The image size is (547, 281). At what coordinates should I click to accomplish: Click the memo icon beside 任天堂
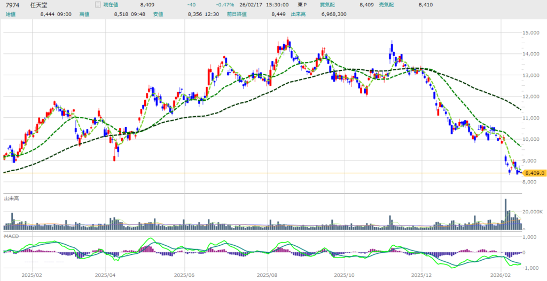coord(97,5)
